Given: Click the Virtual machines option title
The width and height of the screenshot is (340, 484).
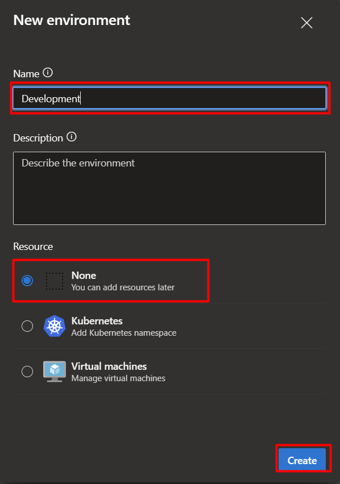Looking at the screenshot, I should [x=109, y=366].
